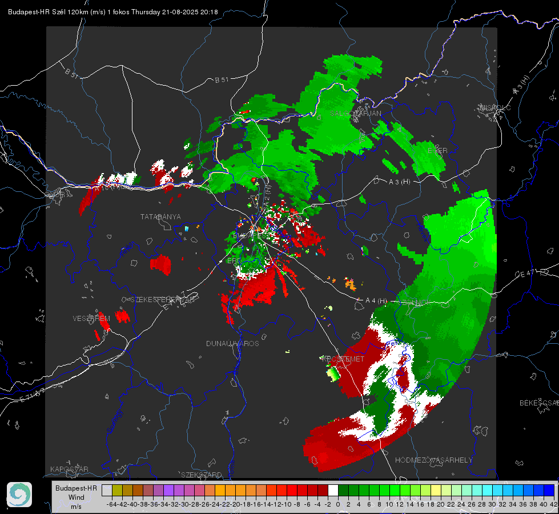Click the DUNAÚJVÁROS city label
Viewport: 559px width, 514px height.
pos(232,343)
